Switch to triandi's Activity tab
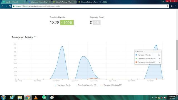The image size is (178, 100). click(x=64, y=2)
